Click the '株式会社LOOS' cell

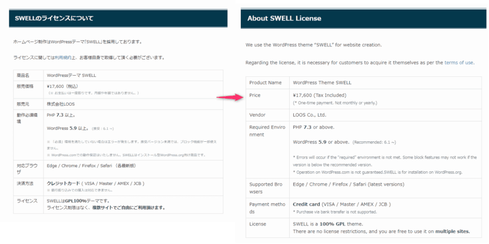tap(61, 104)
